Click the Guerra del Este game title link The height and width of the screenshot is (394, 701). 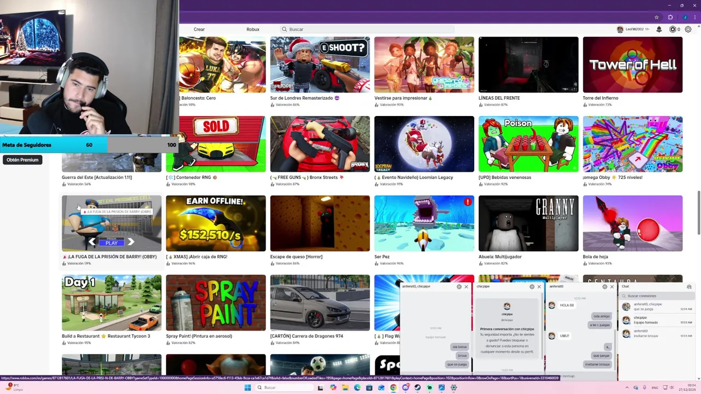97,177
